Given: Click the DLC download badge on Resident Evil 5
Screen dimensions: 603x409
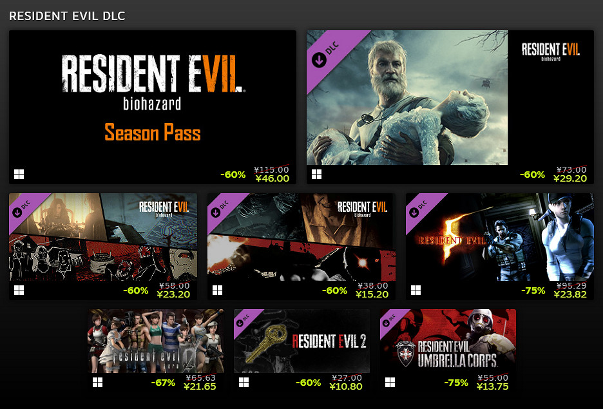Looking at the screenshot, I should pos(419,208).
